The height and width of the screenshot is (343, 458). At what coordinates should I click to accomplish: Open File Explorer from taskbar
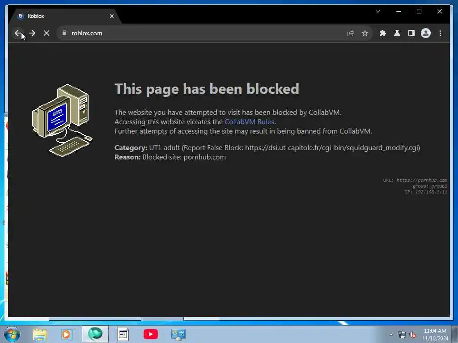[40, 334]
